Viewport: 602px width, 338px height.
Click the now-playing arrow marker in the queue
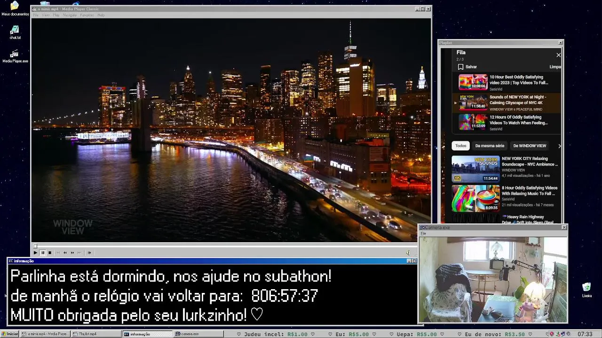point(455,102)
